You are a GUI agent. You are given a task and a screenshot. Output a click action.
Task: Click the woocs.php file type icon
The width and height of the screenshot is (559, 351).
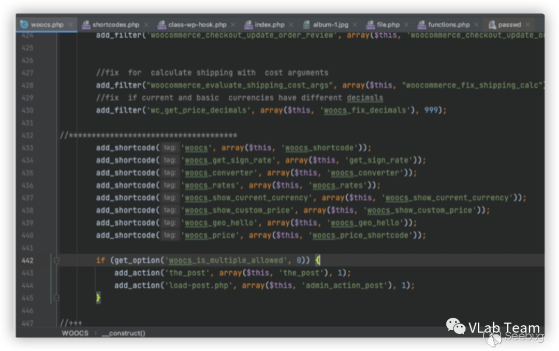click(x=24, y=24)
